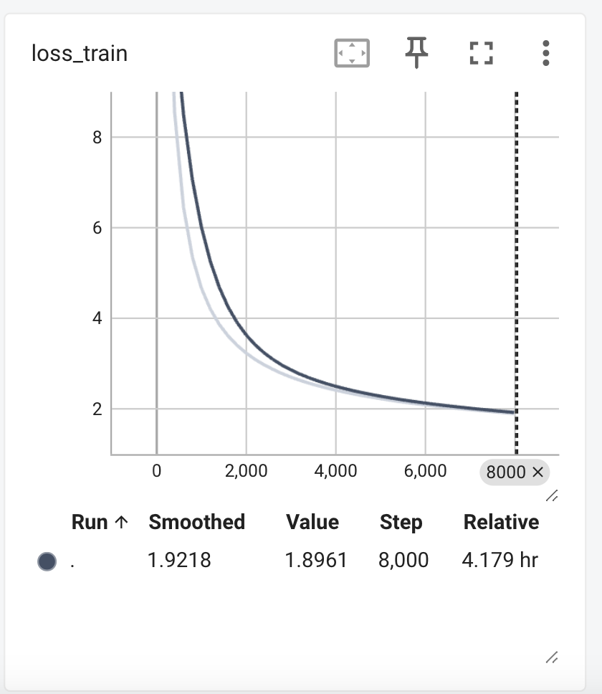Click the run's dark color dot
Viewport: 602px width, 694px height.
[x=47, y=561]
